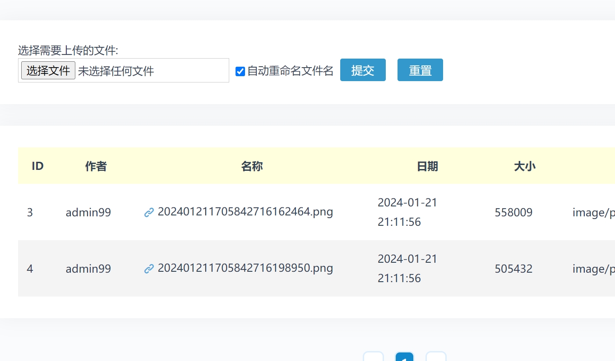This screenshot has height=361, width=615.
Task: Click the 名称 column header
Action: pyautogui.click(x=252, y=166)
